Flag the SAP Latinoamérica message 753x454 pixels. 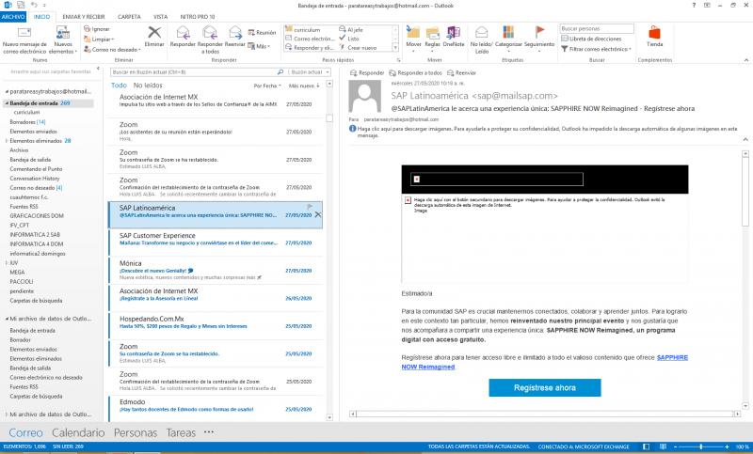coord(309,206)
